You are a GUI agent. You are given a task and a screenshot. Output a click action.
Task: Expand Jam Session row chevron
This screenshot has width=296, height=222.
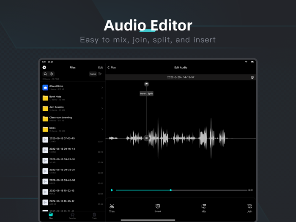(102, 108)
